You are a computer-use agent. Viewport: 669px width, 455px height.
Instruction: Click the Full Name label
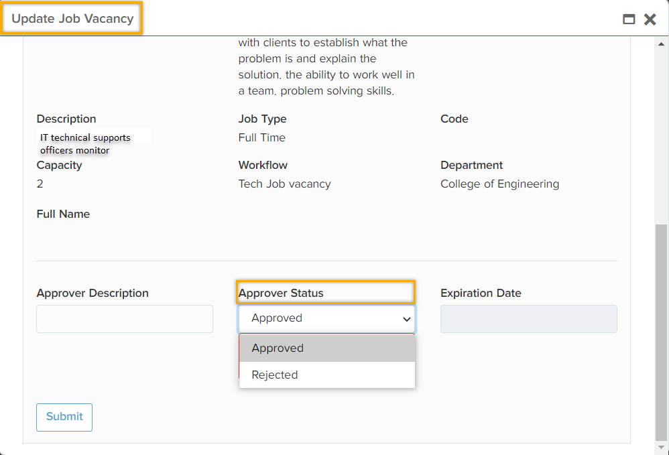pyautogui.click(x=63, y=214)
